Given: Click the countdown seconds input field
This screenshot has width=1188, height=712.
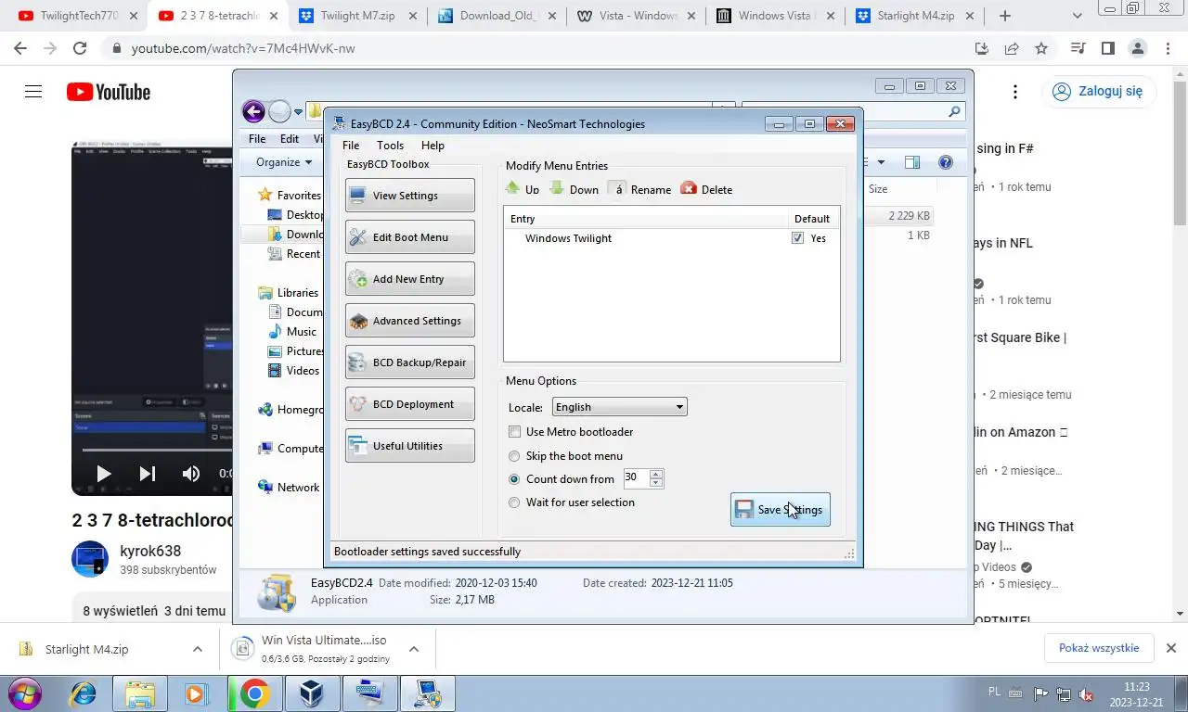Looking at the screenshot, I should pos(637,478).
